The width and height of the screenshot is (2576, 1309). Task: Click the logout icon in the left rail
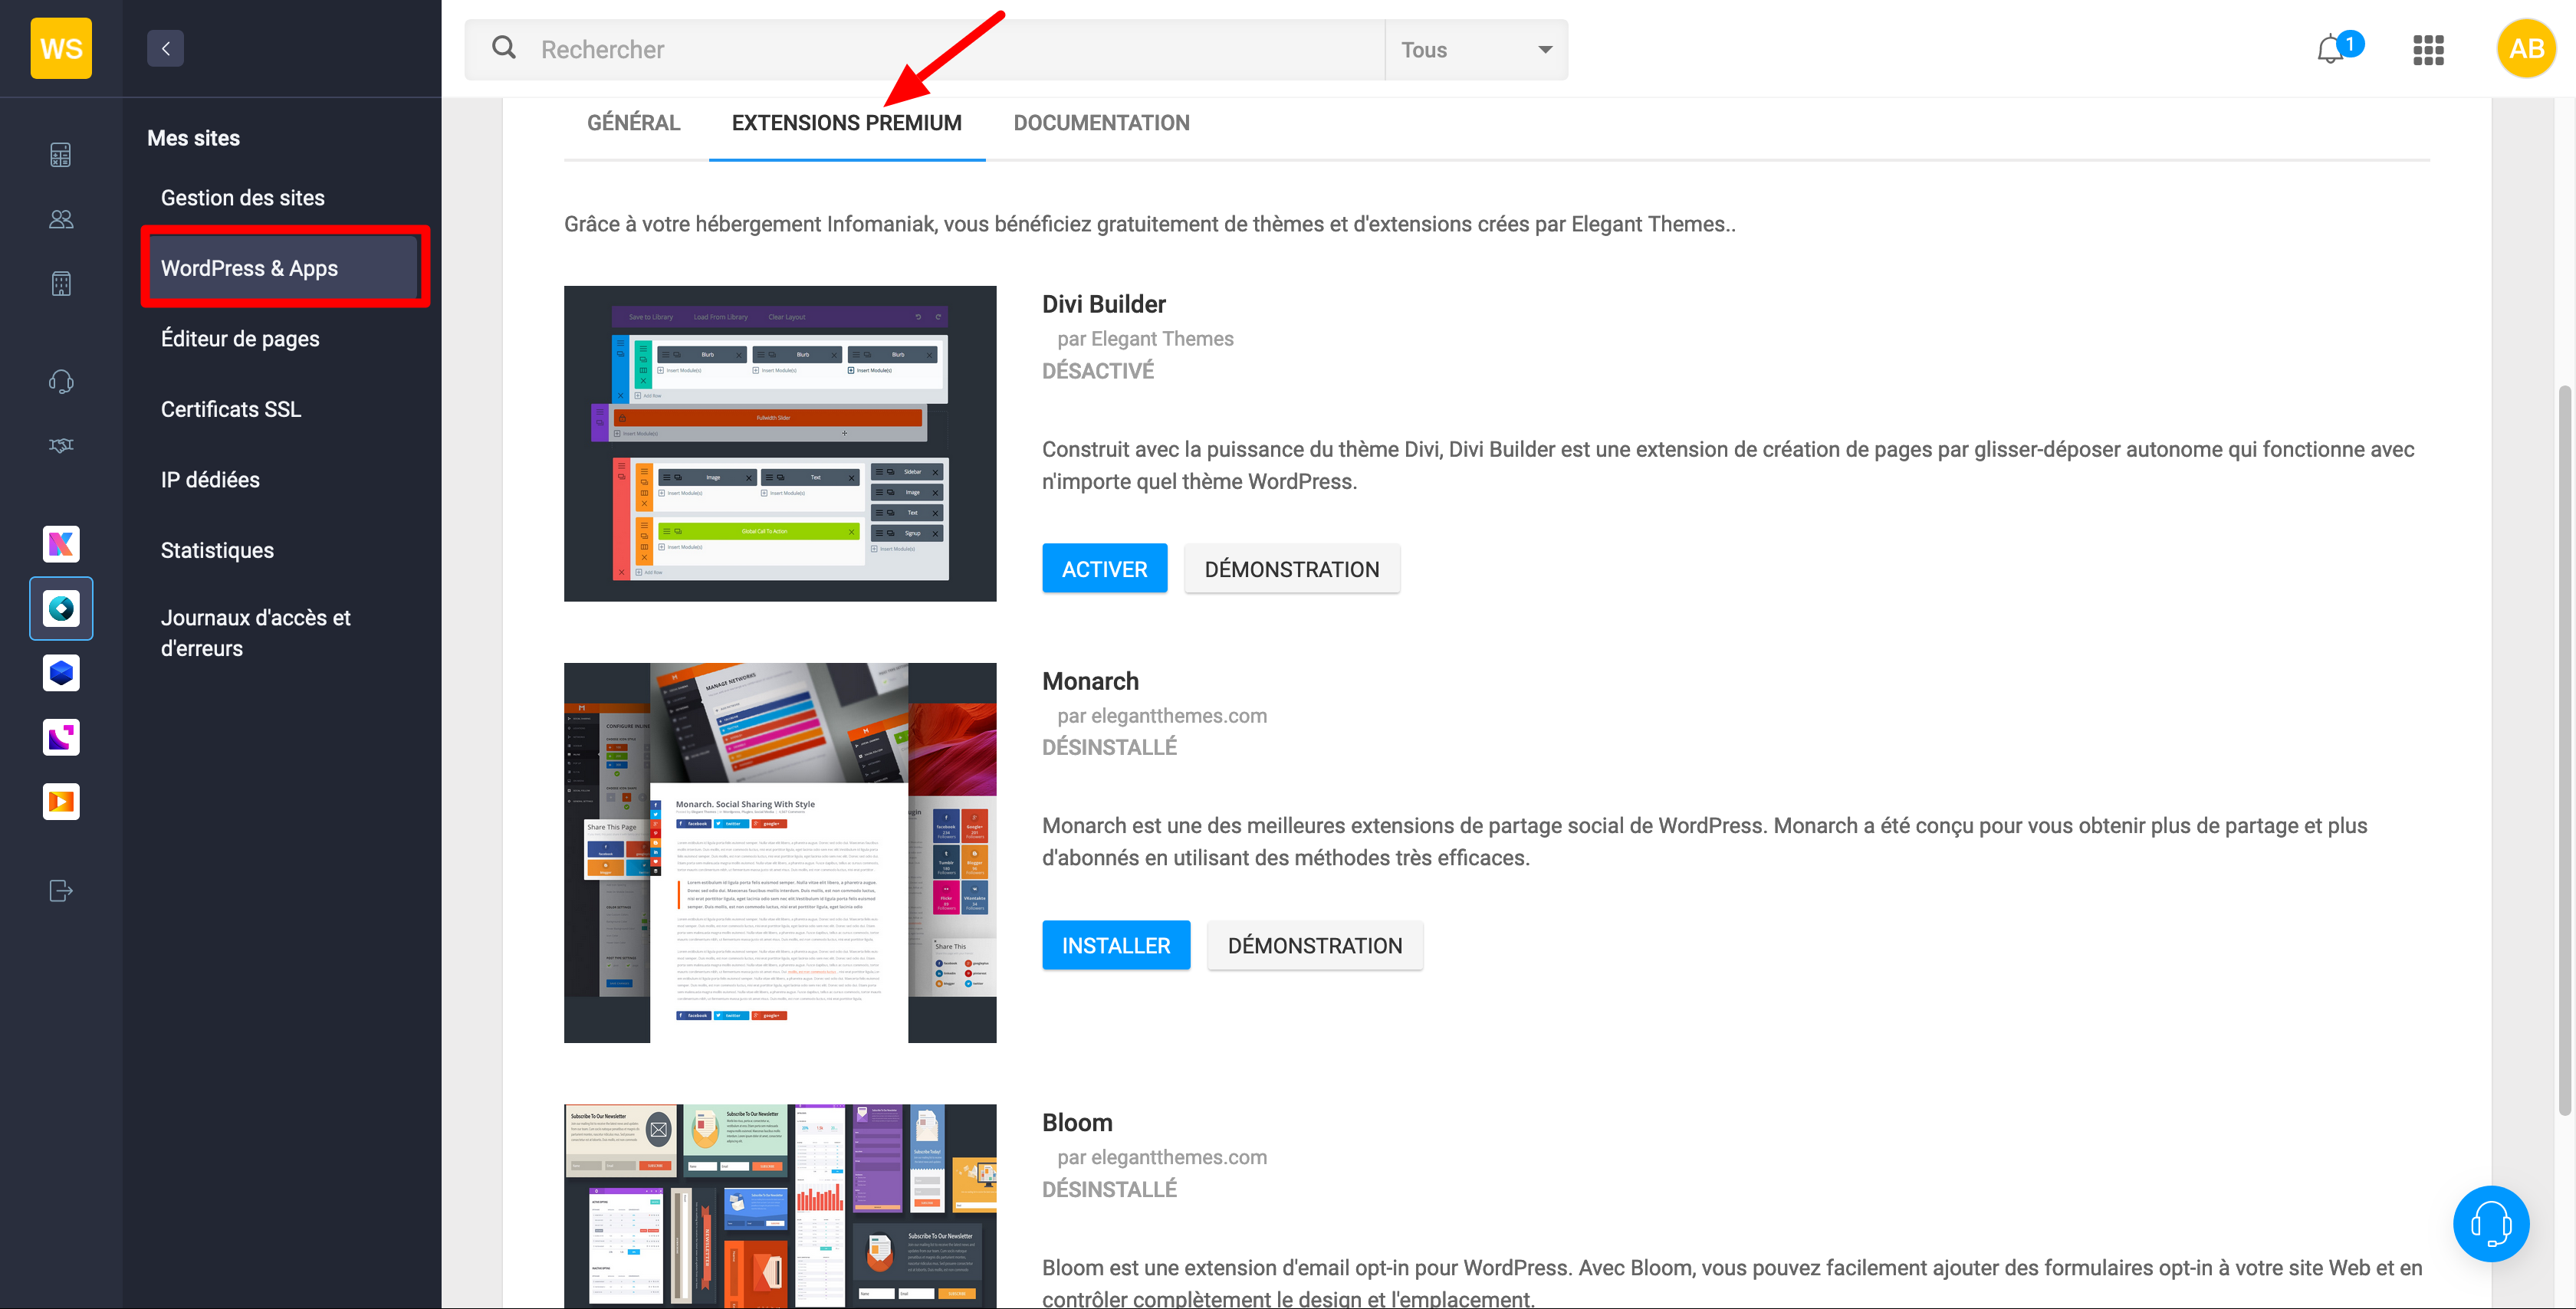pyautogui.click(x=61, y=890)
